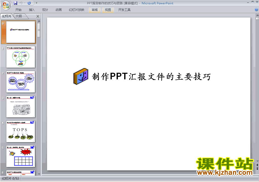Click thumbnail pane scroll up arrow
The height and width of the screenshot is (182, 259).
tap(39, 21)
